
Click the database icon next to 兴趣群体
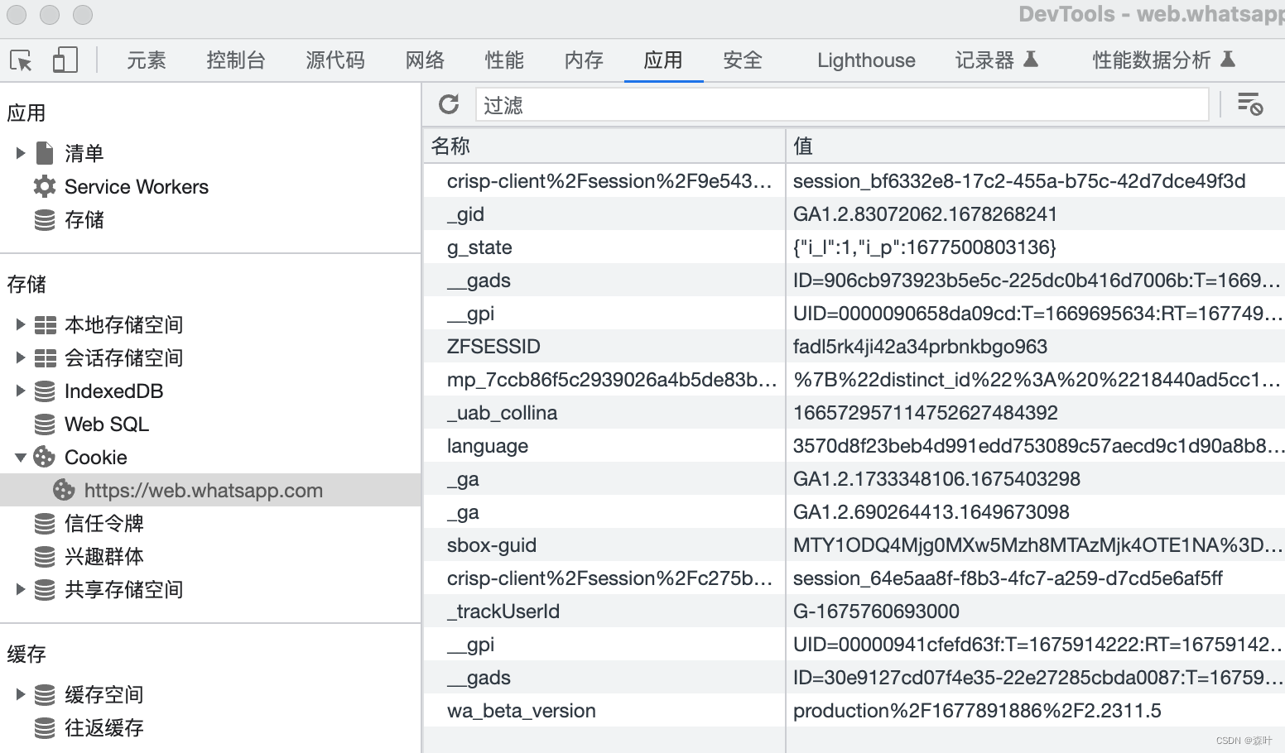click(x=45, y=556)
